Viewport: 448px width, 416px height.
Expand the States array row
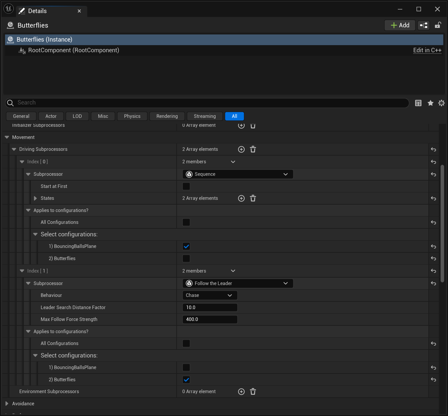point(35,198)
